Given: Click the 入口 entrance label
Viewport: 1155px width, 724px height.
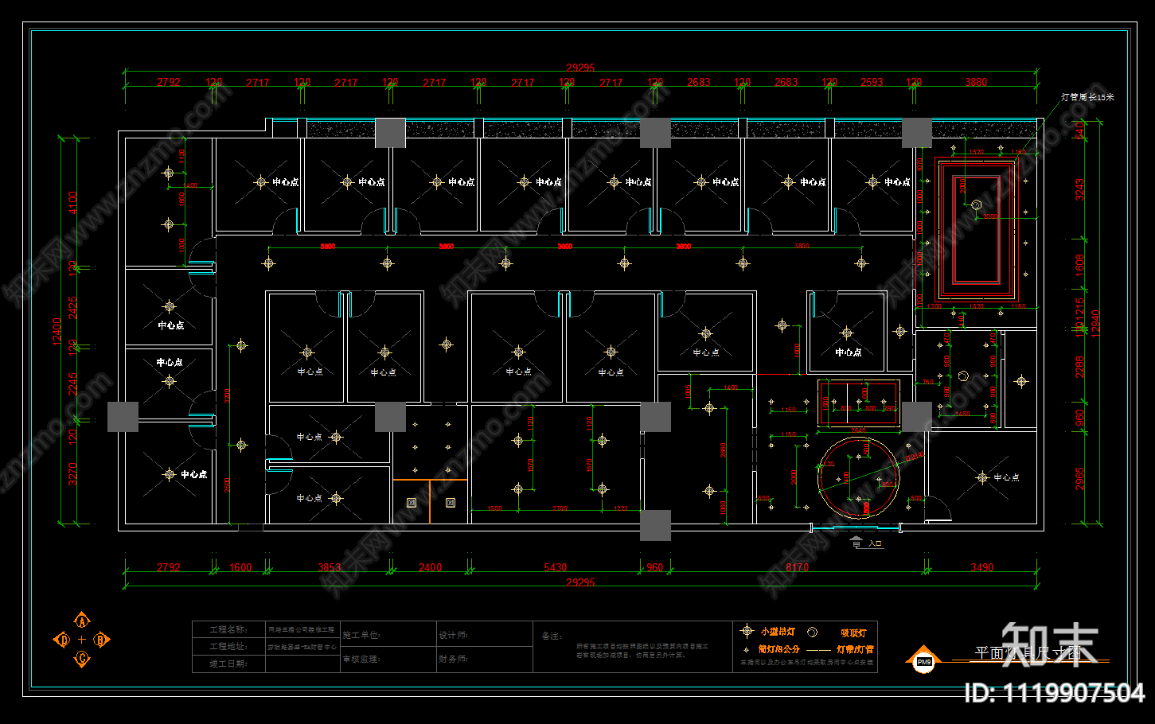Looking at the screenshot, I should click(x=875, y=544).
